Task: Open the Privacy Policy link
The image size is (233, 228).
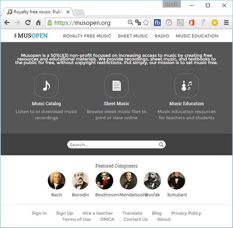Action: click(186, 213)
